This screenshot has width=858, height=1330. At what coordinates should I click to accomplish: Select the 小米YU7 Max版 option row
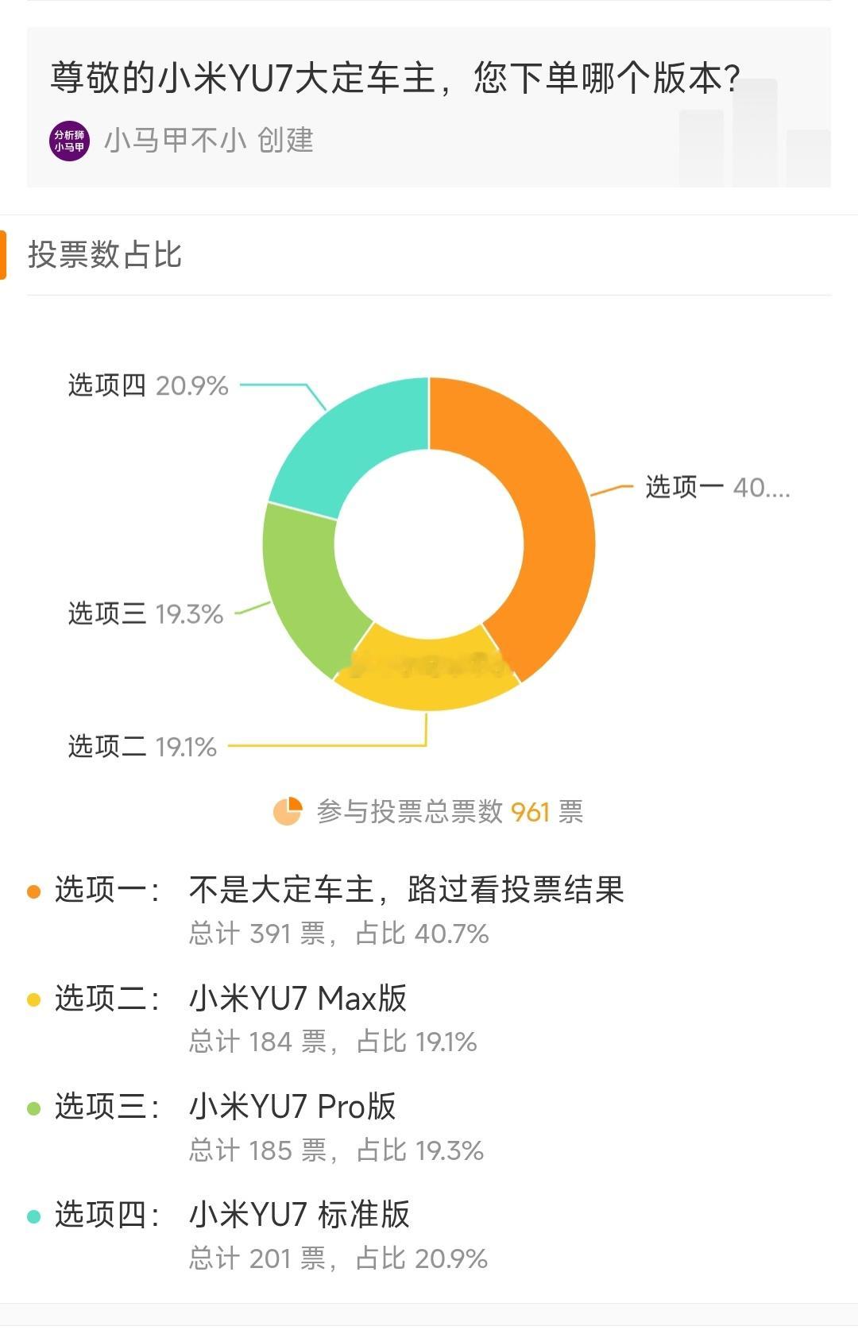429,1019
